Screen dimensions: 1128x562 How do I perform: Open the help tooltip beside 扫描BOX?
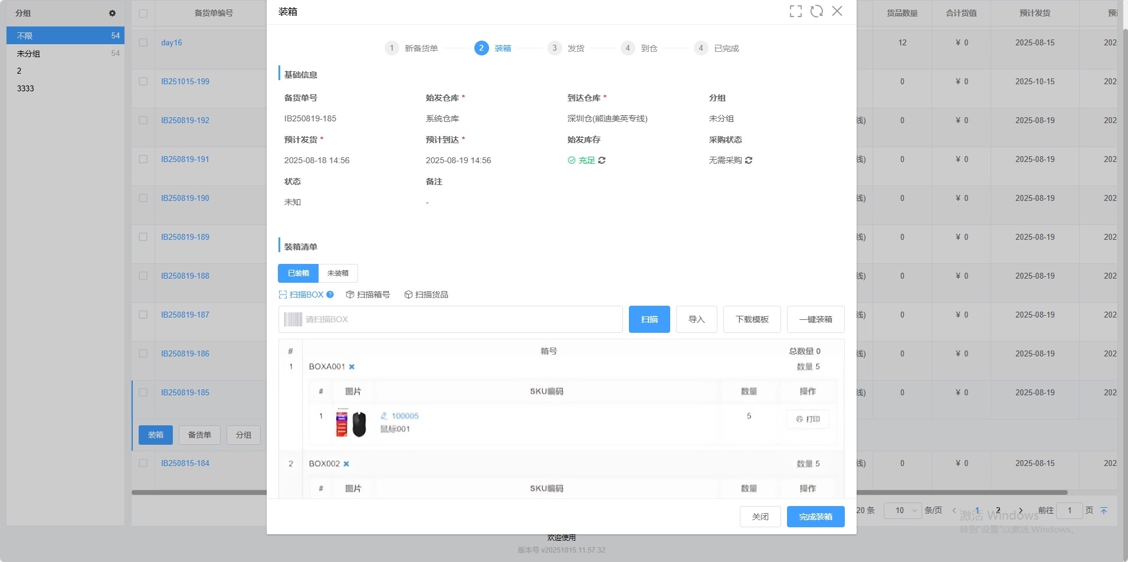[x=330, y=295]
